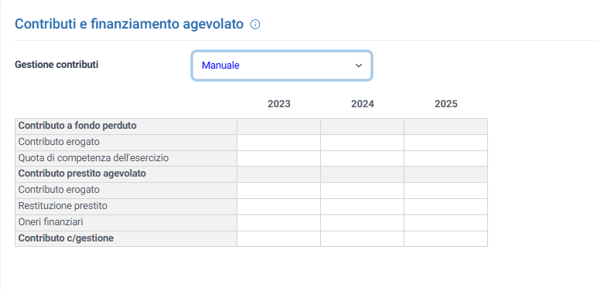Click the dropdown chevron next to Manuale
The image size is (597, 290).
tap(358, 66)
